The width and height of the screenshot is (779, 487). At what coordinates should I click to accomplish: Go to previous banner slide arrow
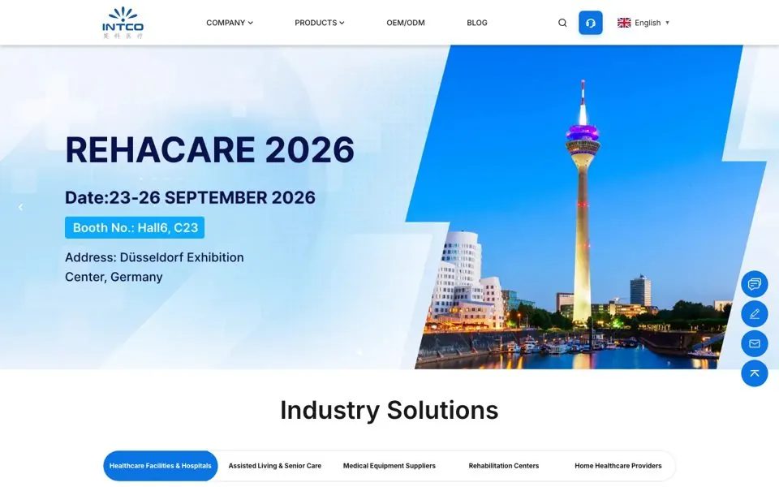20,207
